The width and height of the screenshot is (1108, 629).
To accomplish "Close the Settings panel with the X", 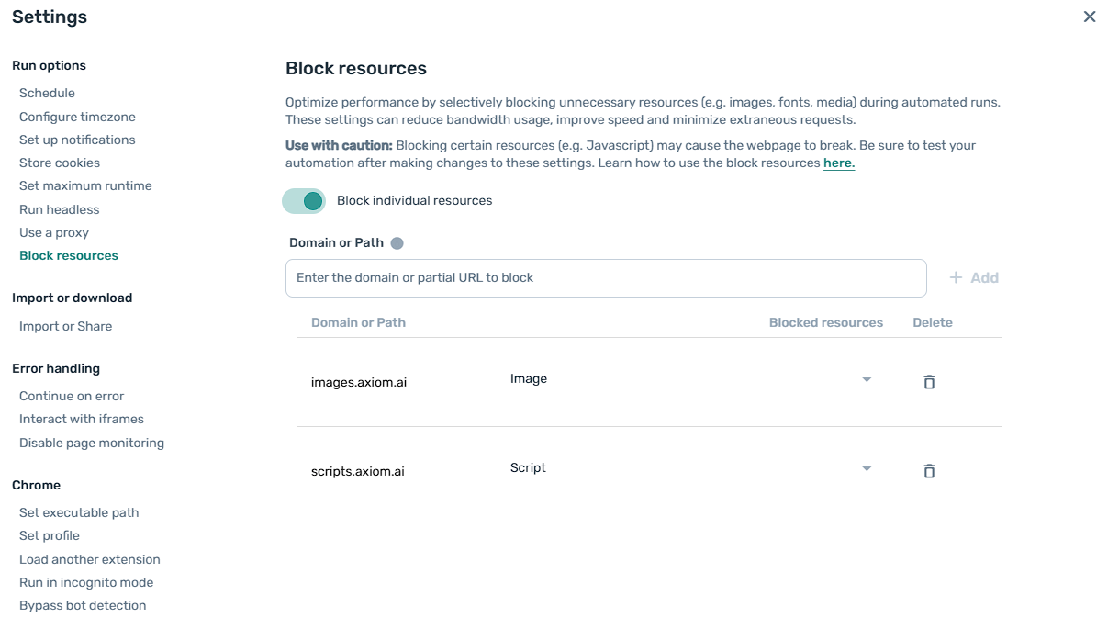I will (1090, 17).
